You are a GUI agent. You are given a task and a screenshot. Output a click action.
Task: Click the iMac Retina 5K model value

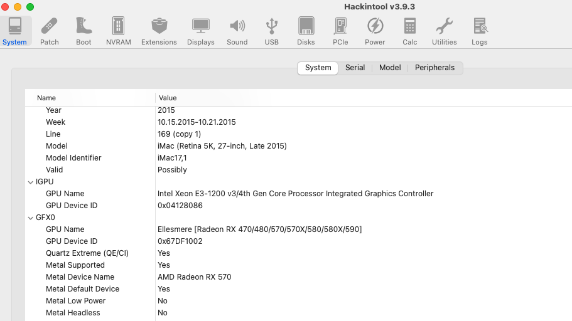[x=222, y=146]
